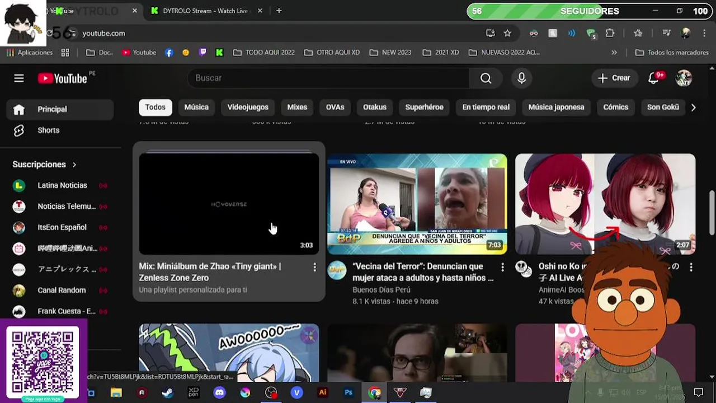This screenshot has height=403, width=716.
Task: Open the XP-Pen app from the taskbar
Action: point(194,393)
